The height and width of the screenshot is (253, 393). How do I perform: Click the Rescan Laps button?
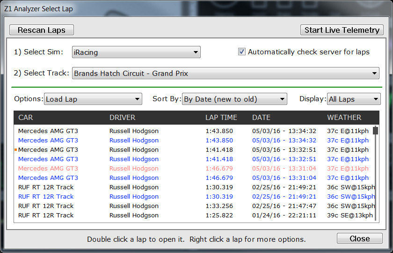pos(42,30)
